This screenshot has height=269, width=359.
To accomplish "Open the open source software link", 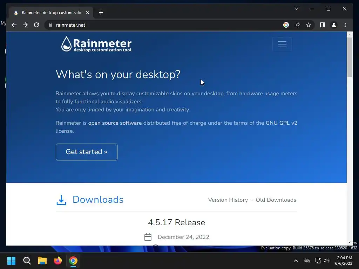I will point(115,123).
